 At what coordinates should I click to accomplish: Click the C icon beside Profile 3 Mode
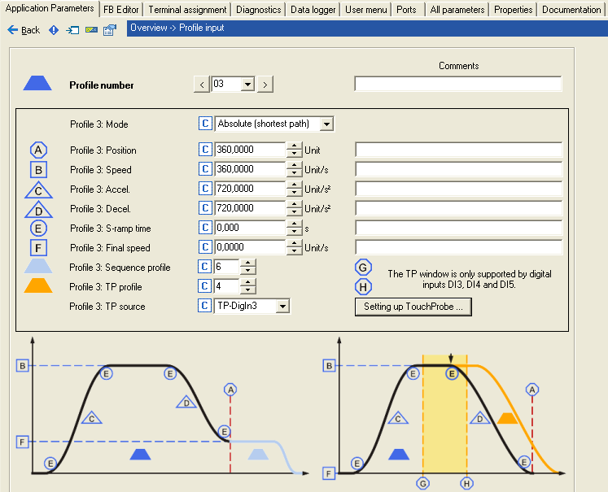[x=206, y=124]
